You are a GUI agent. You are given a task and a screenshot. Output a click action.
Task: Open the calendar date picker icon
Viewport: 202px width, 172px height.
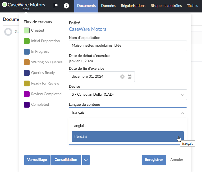[130, 77]
